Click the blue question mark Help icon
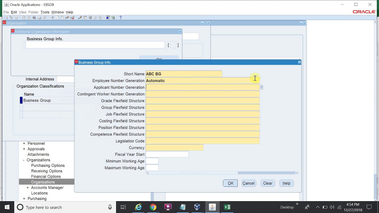379x213 pixels. coord(121,17)
